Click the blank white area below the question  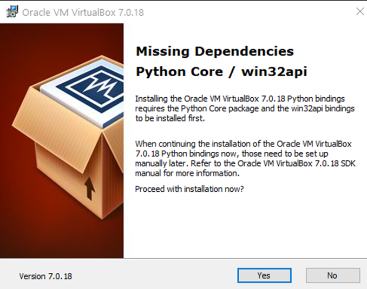244,227
